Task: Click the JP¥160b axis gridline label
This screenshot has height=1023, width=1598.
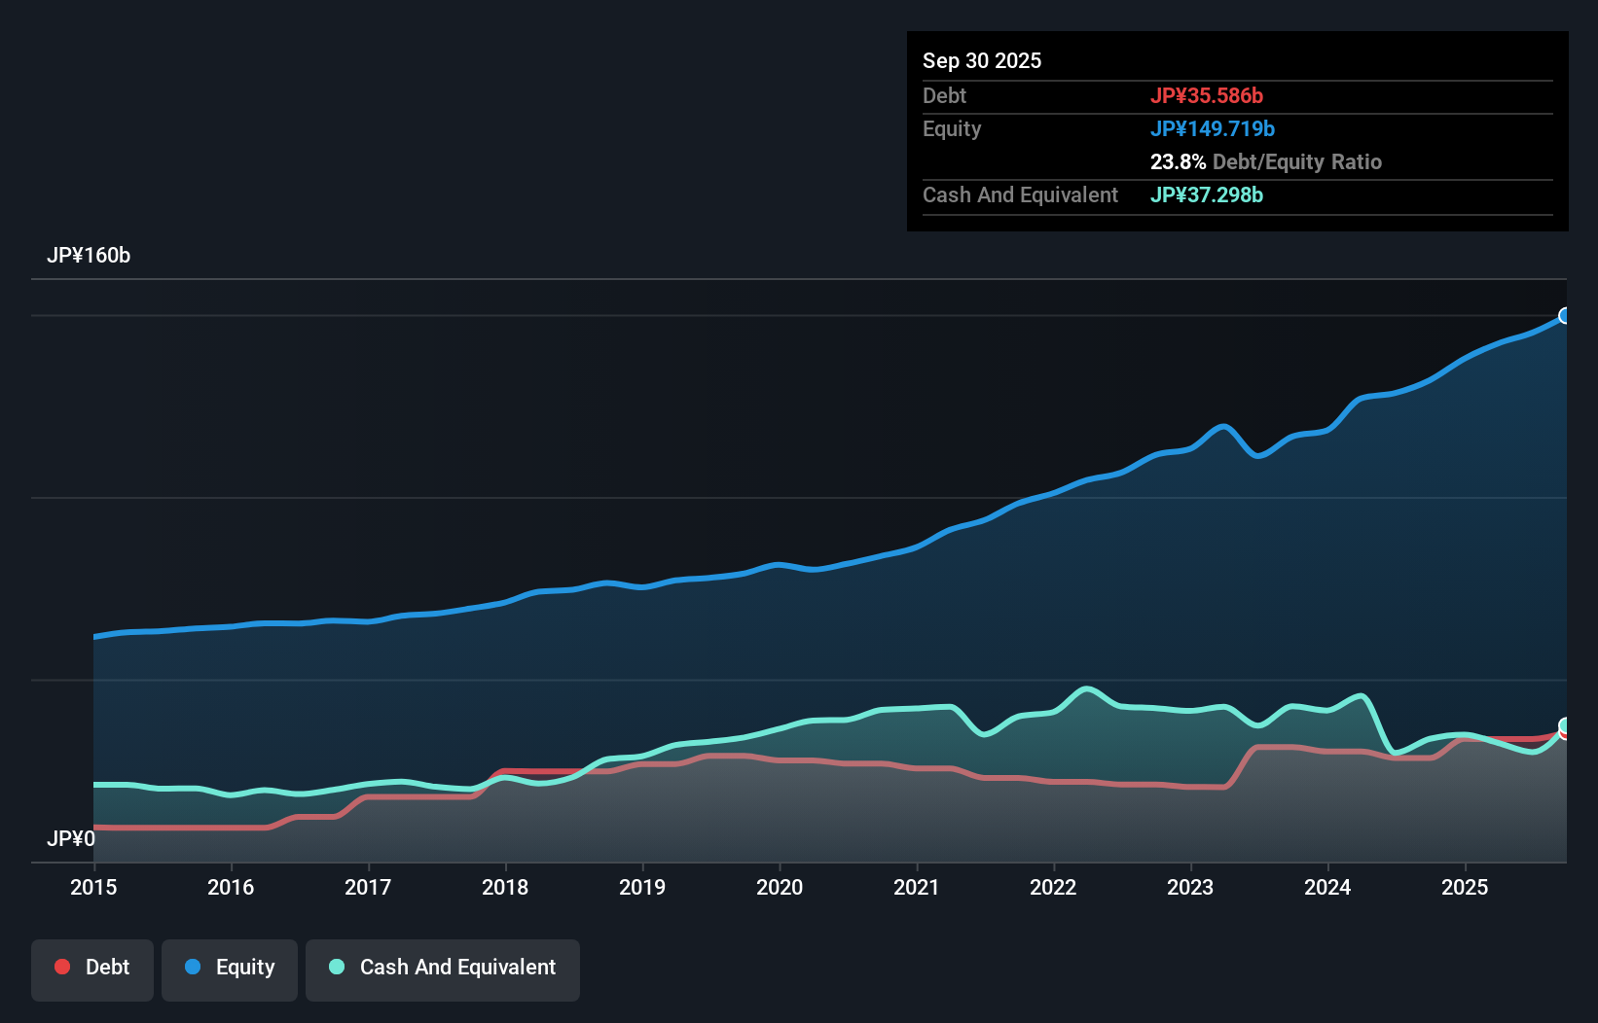Action: coord(89,256)
